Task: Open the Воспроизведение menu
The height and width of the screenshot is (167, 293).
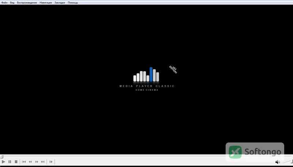Action: coord(27,3)
